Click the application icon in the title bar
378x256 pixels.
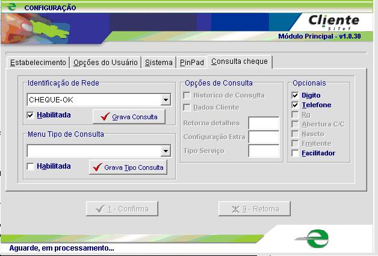10,7
